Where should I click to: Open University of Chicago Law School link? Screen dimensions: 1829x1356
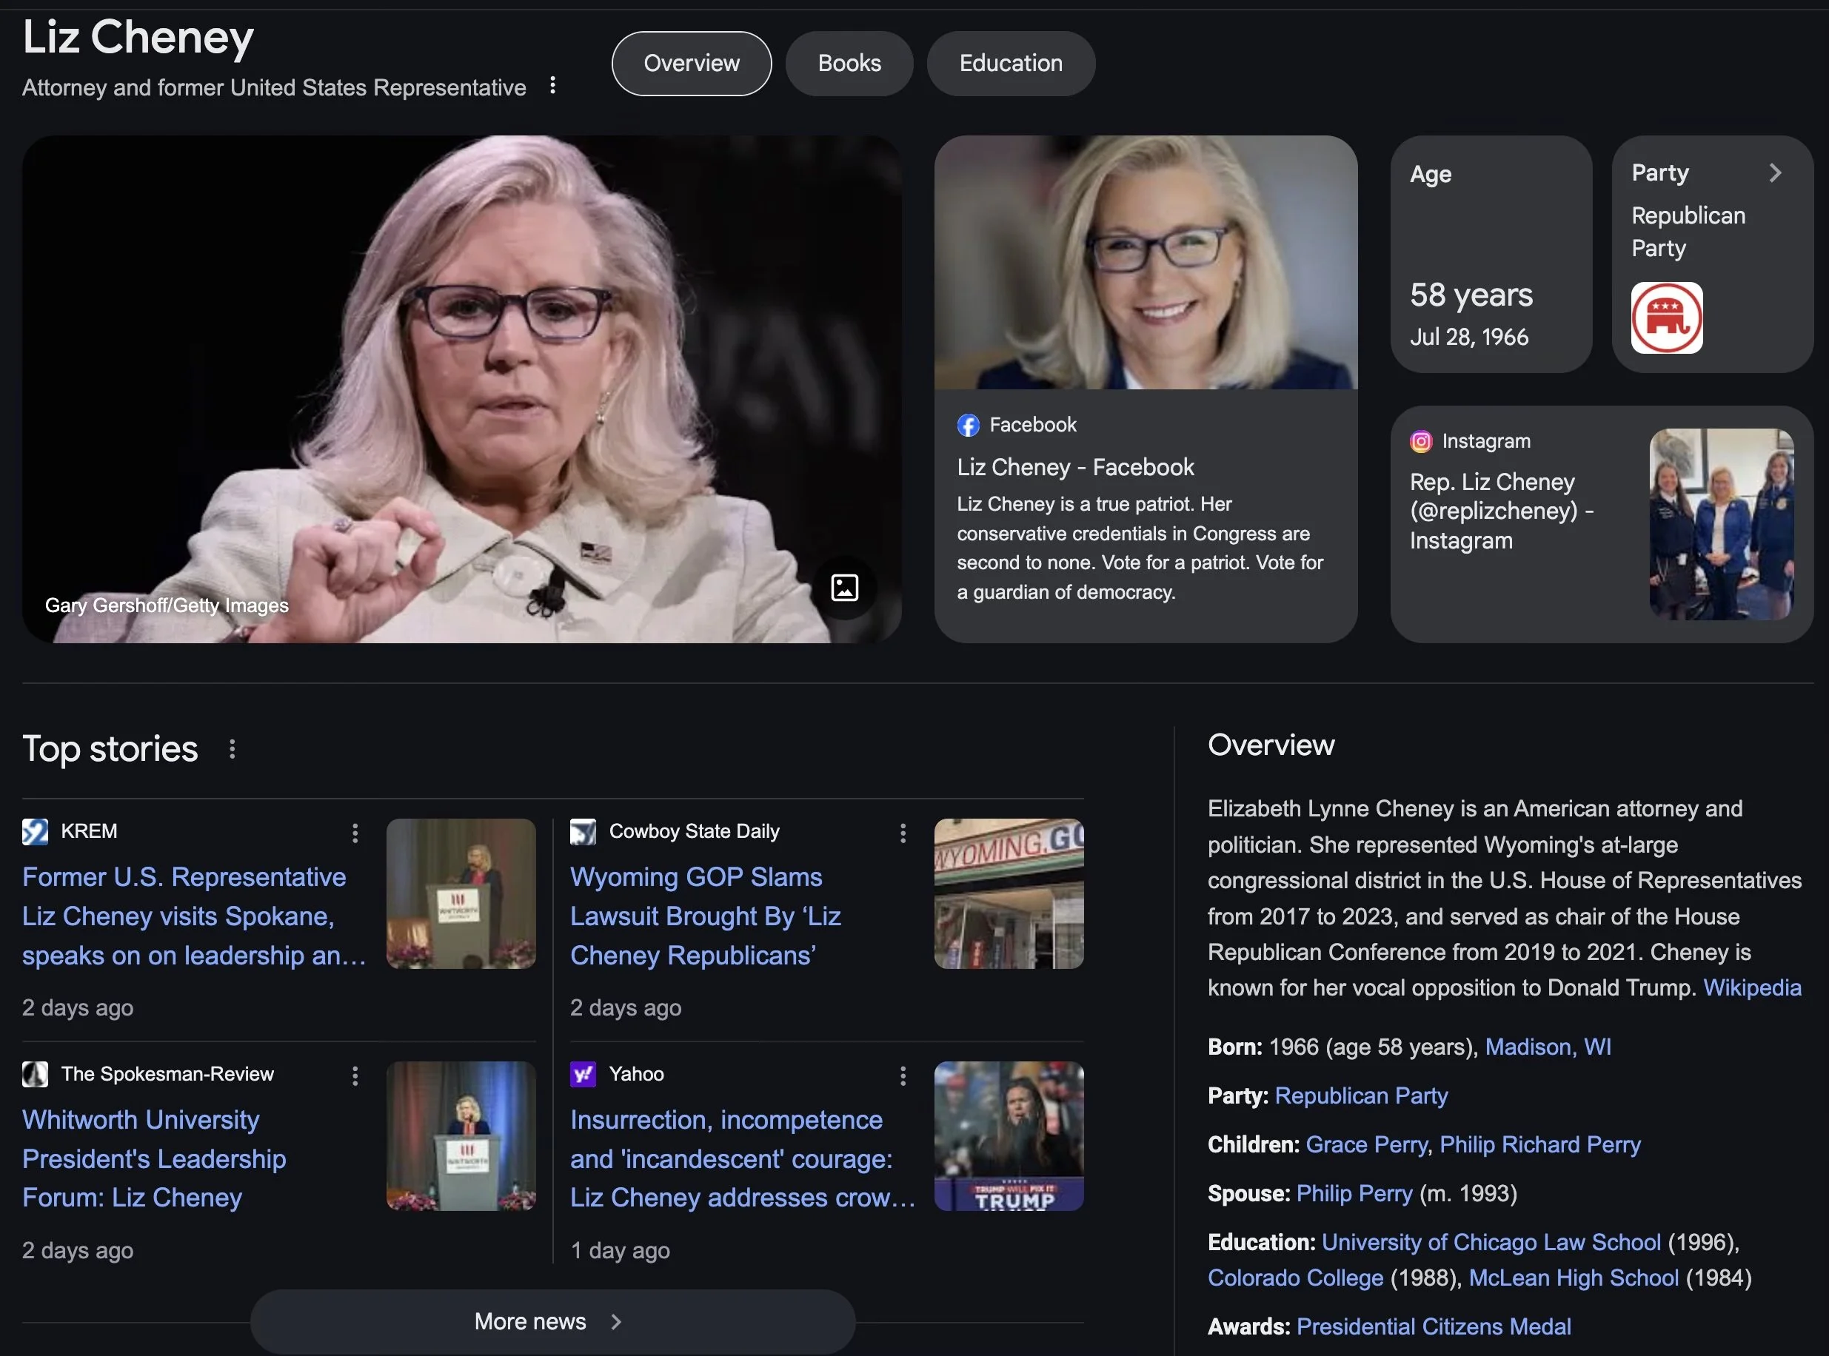click(x=1491, y=1242)
